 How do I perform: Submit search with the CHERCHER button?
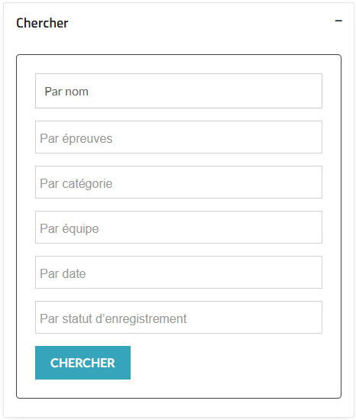[83, 363]
